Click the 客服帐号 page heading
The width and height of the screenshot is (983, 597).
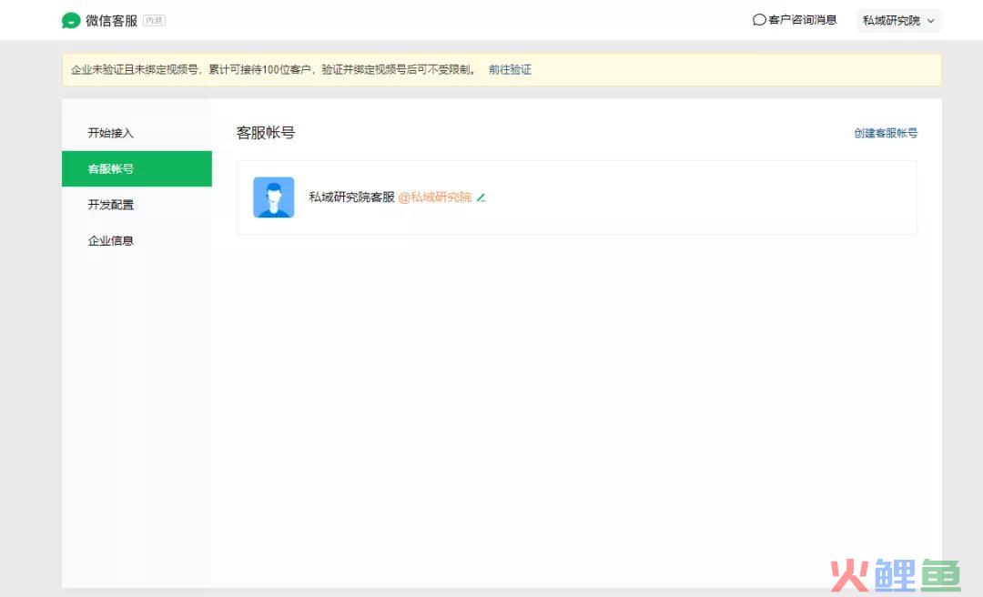tap(265, 133)
